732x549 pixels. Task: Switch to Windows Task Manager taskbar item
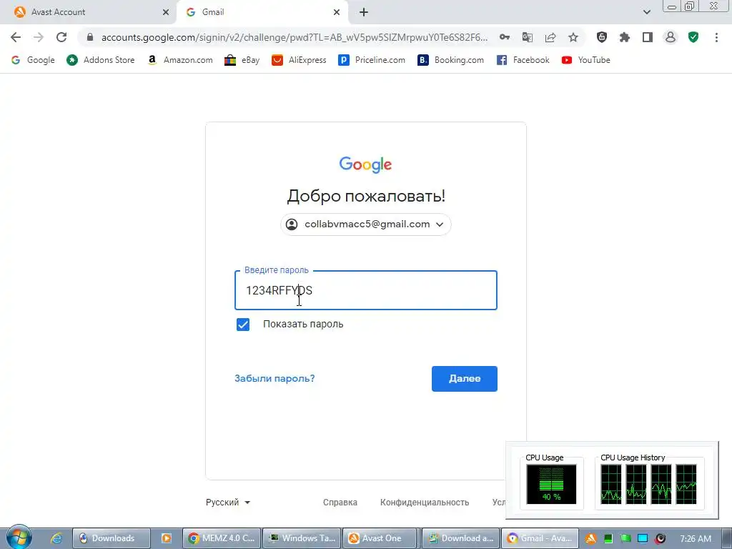click(x=302, y=538)
